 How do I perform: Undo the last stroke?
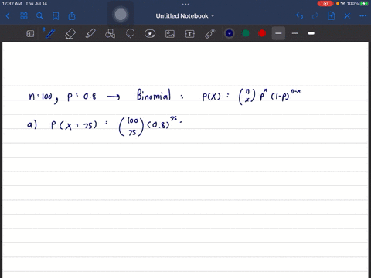tap(299, 16)
